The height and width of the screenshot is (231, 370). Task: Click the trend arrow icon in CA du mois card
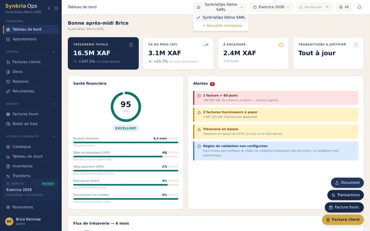click(x=206, y=45)
